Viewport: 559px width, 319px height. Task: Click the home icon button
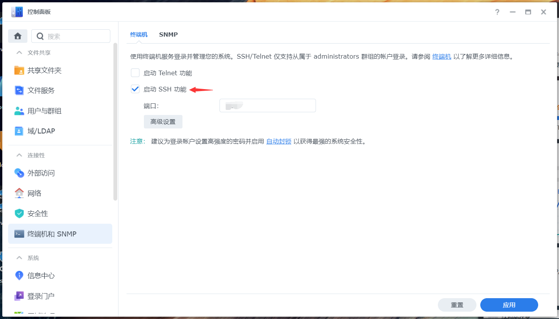click(18, 36)
